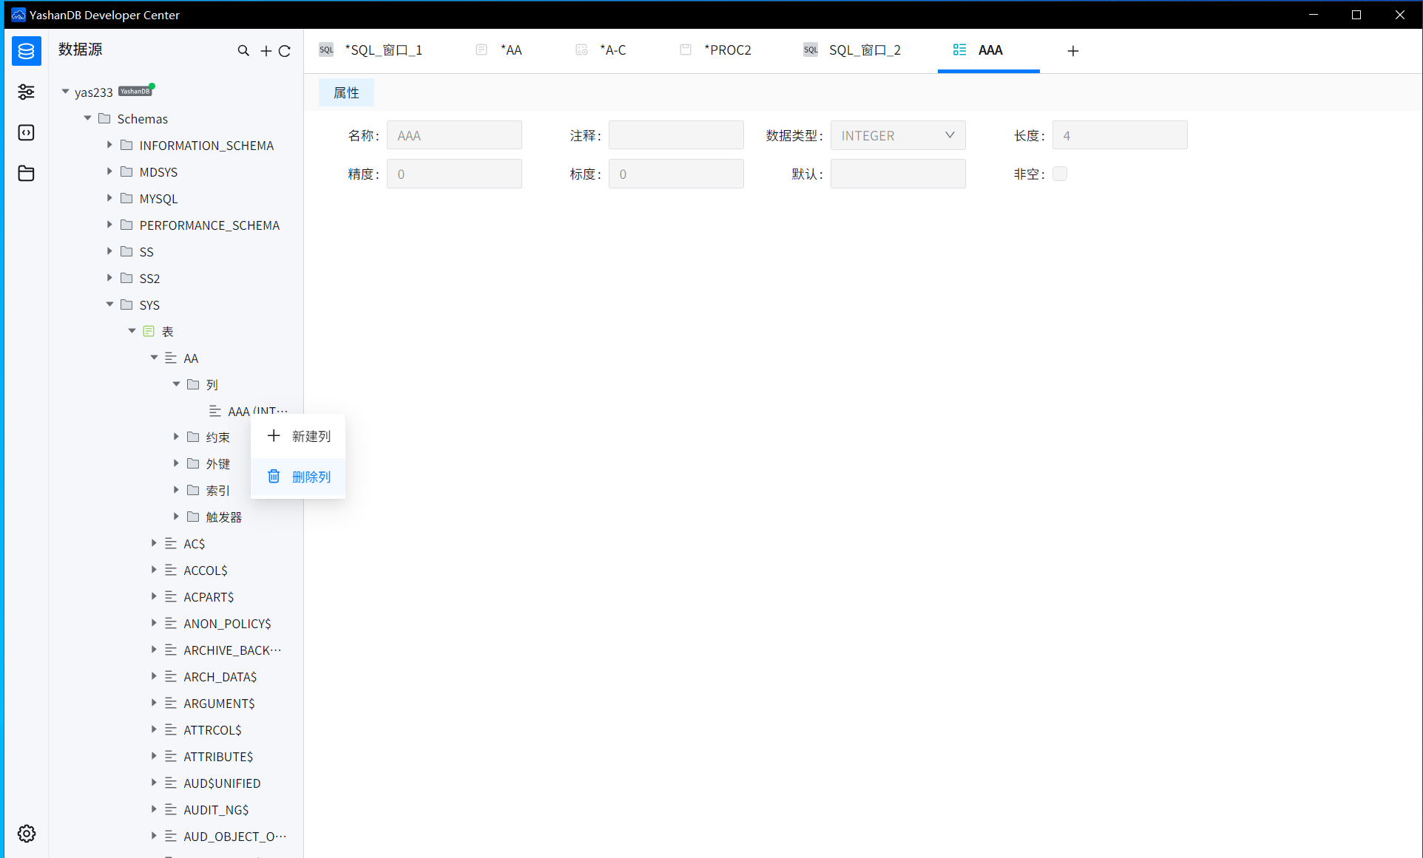1423x858 pixels.
Task: Open the 数据类型 INTEGER dropdown
Action: [x=898, y=135]
